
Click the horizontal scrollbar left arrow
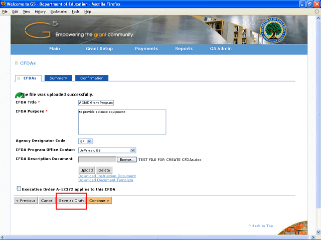pos(3,237)
